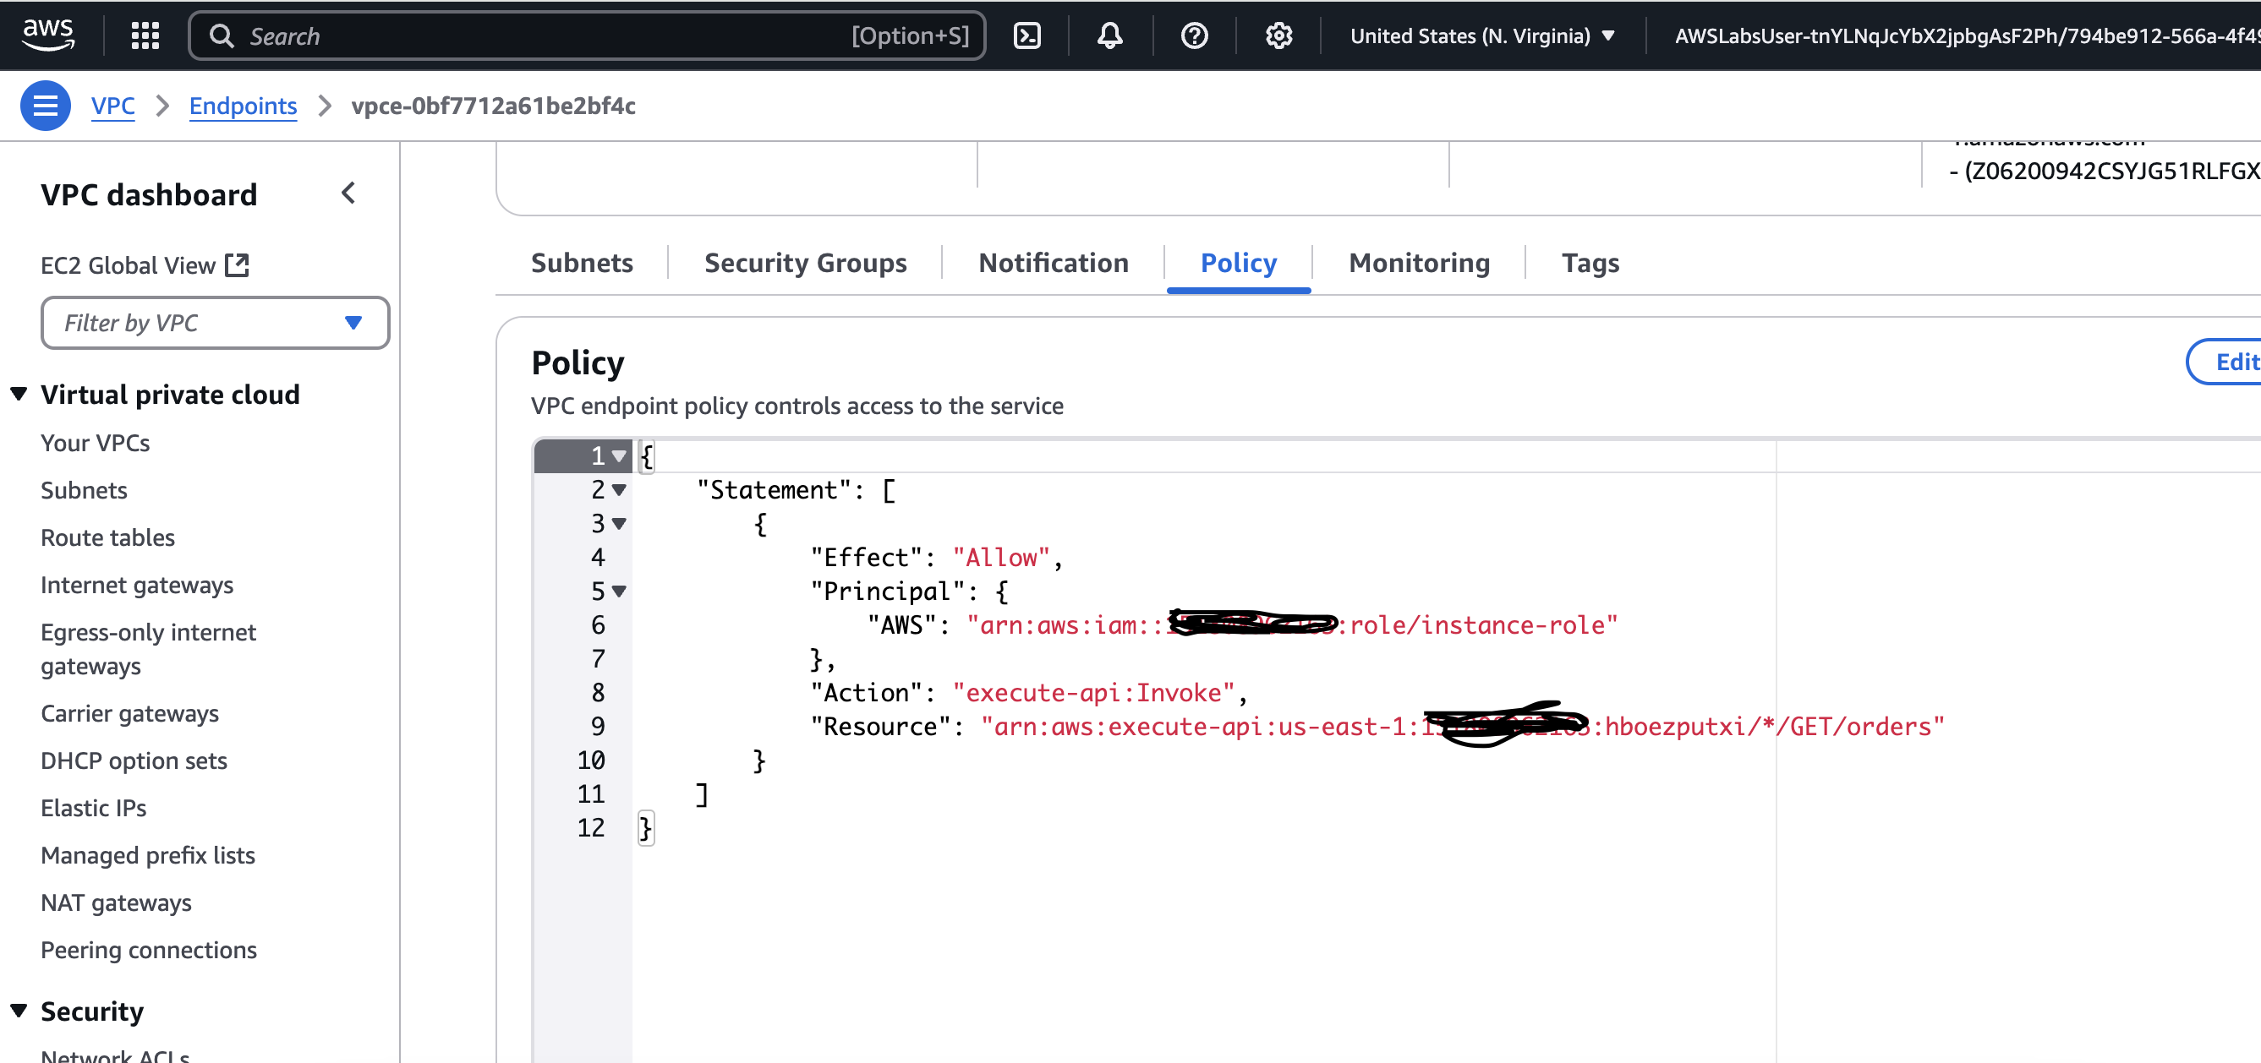Image resolution: width=2261 pixels, height=1063 pixels.
Task: Click the Edit policy button
Action: coord(2225,362)
